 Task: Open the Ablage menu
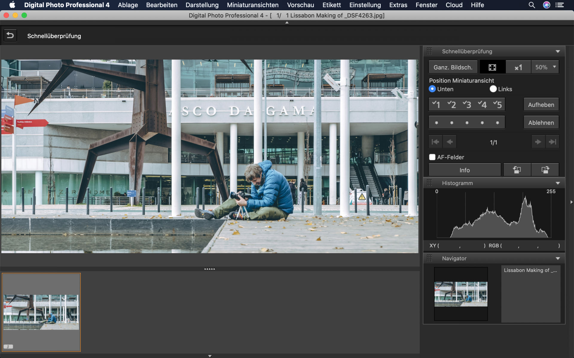[x=128, y=5]
